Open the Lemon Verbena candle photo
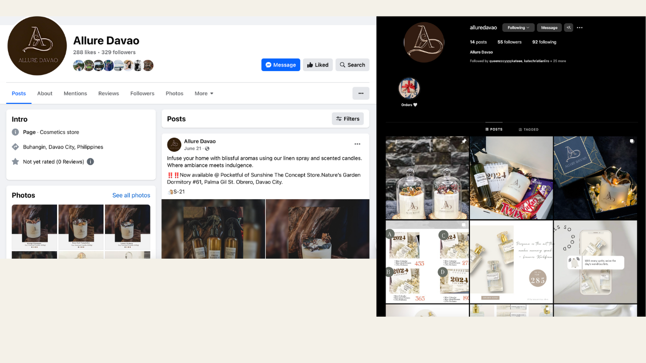Screen dimensions: 646x363 click(x=128, y=227)
